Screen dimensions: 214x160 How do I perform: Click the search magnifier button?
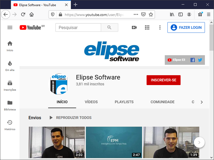pos(109,27)
